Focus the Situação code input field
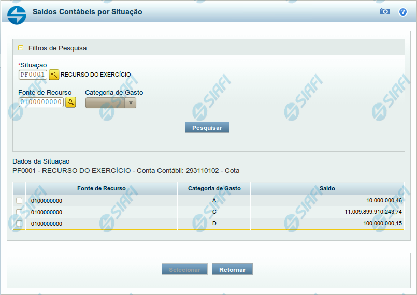This screenshot has height=295, width=417. point(33,75)
